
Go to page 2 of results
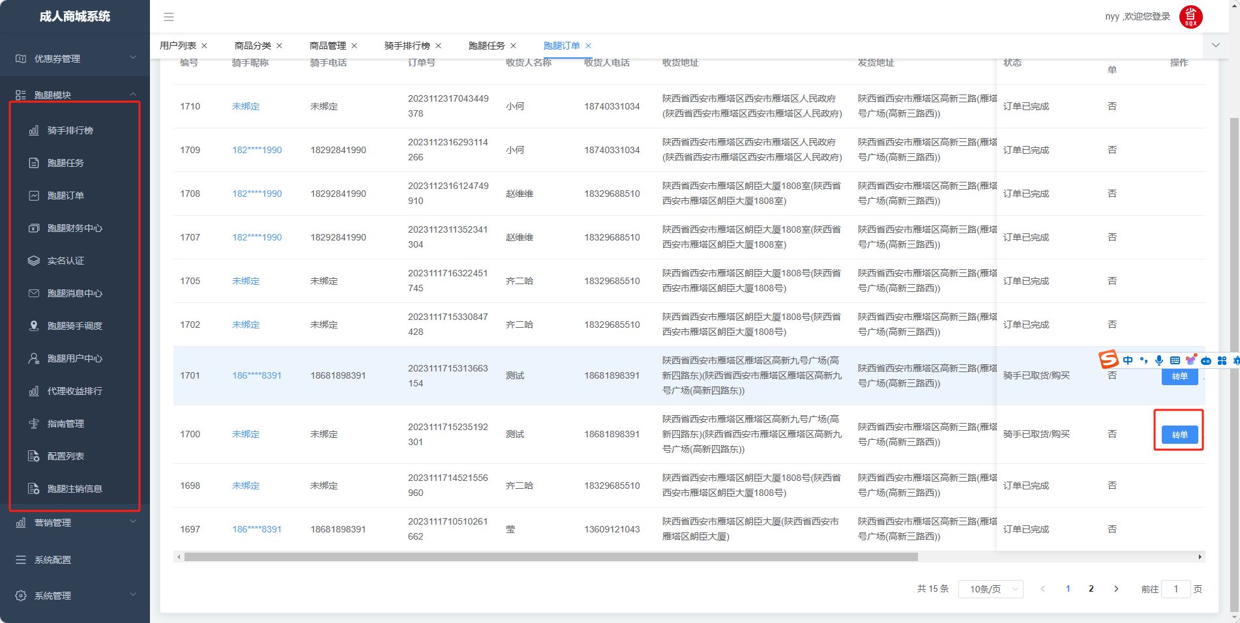pyautogui.click(x=1091, y=589)
